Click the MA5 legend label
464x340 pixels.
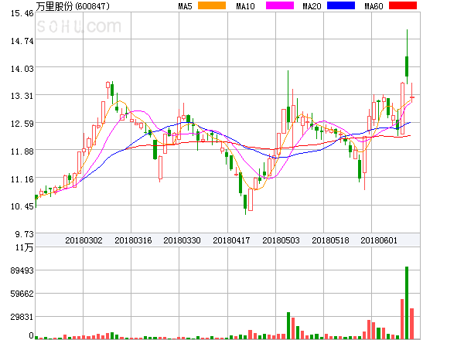[x=185, y=6]
